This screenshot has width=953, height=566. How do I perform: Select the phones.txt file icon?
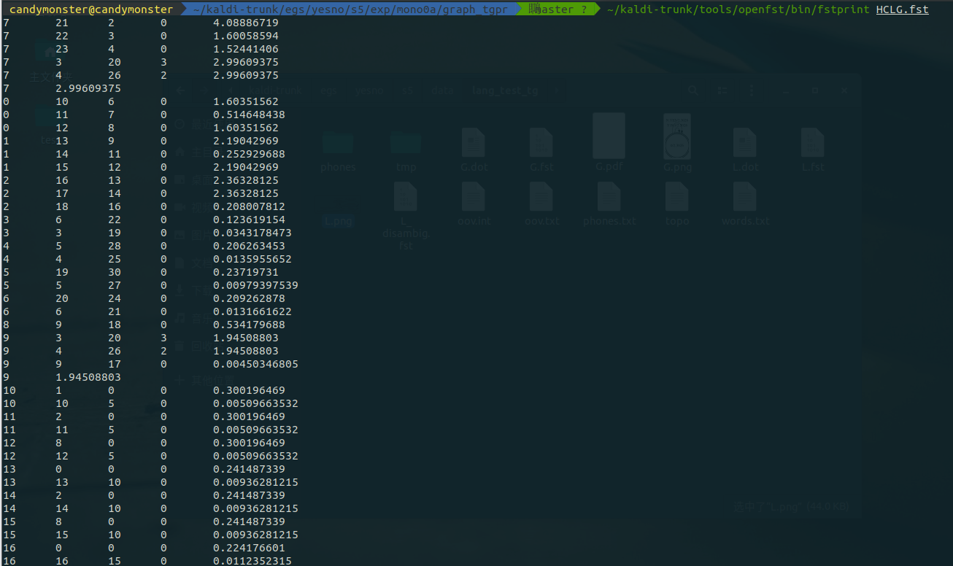tap(609, 197)
